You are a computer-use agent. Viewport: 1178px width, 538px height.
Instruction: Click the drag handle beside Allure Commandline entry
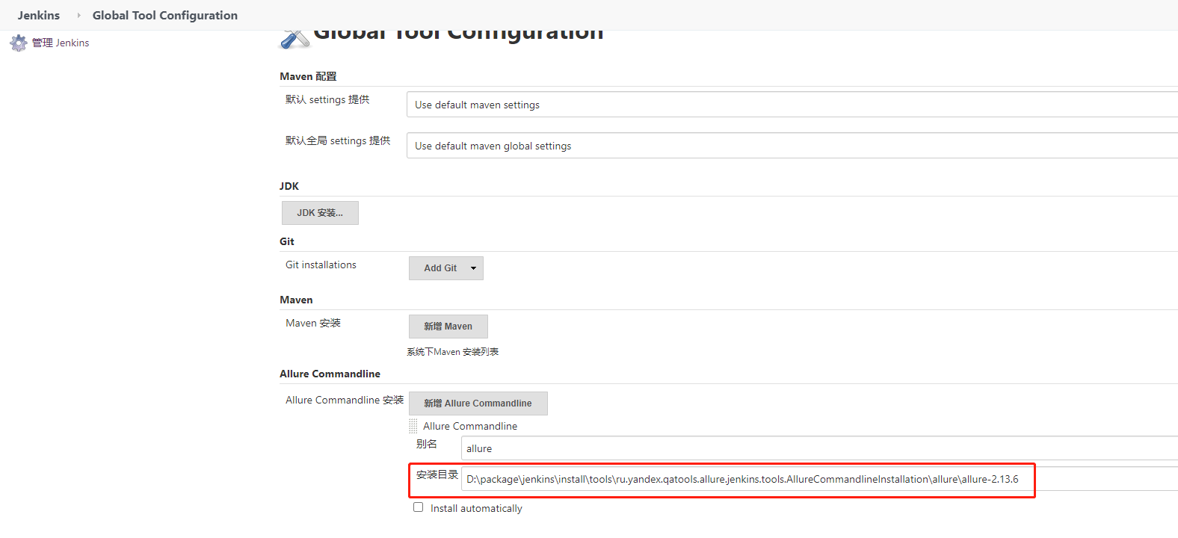point(413,426)
